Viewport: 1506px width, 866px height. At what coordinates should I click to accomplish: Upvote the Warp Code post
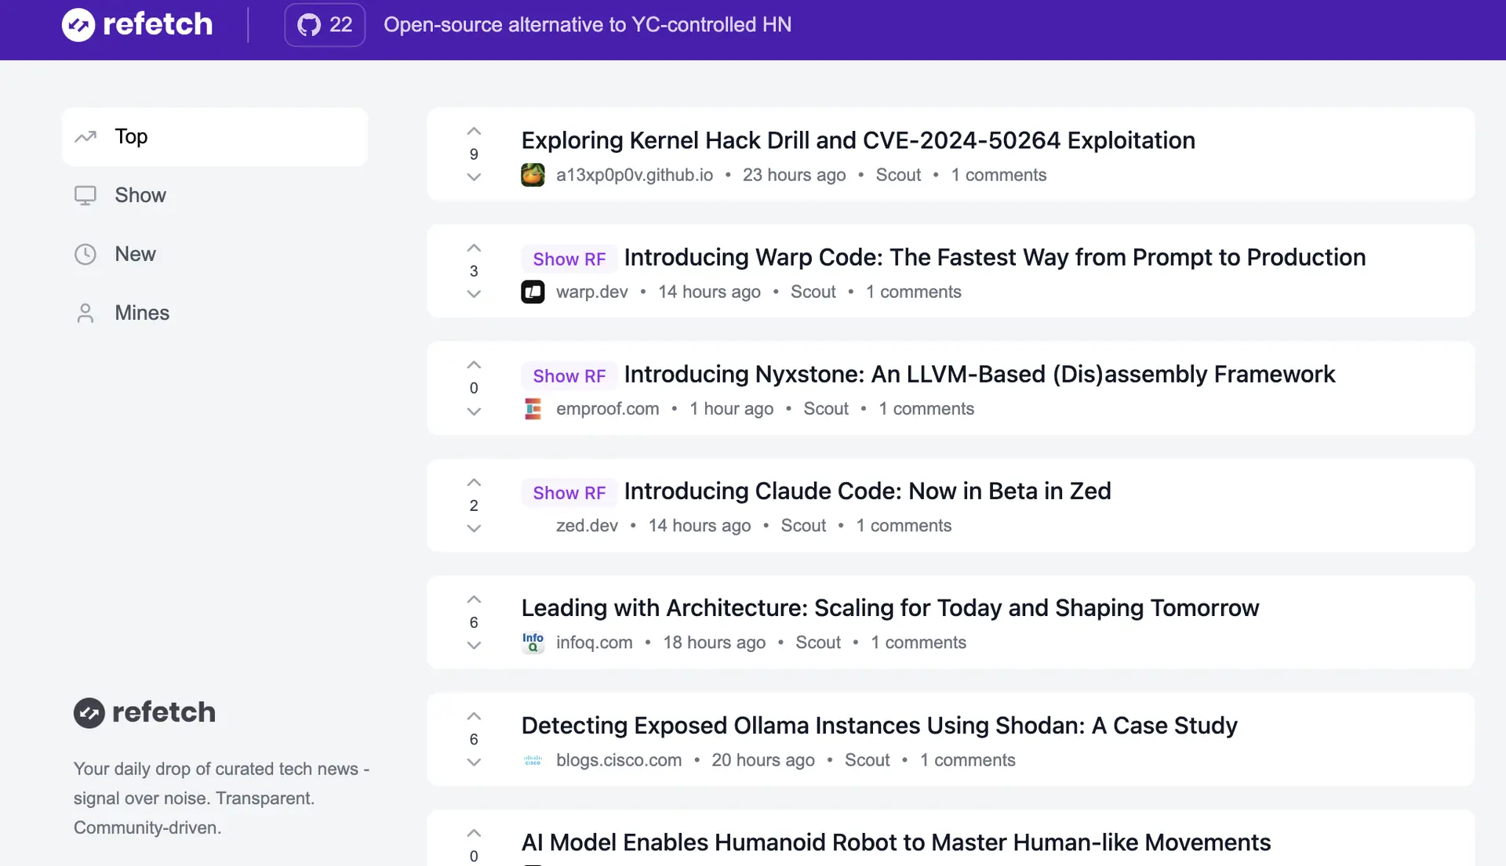(x=474, y=248)
